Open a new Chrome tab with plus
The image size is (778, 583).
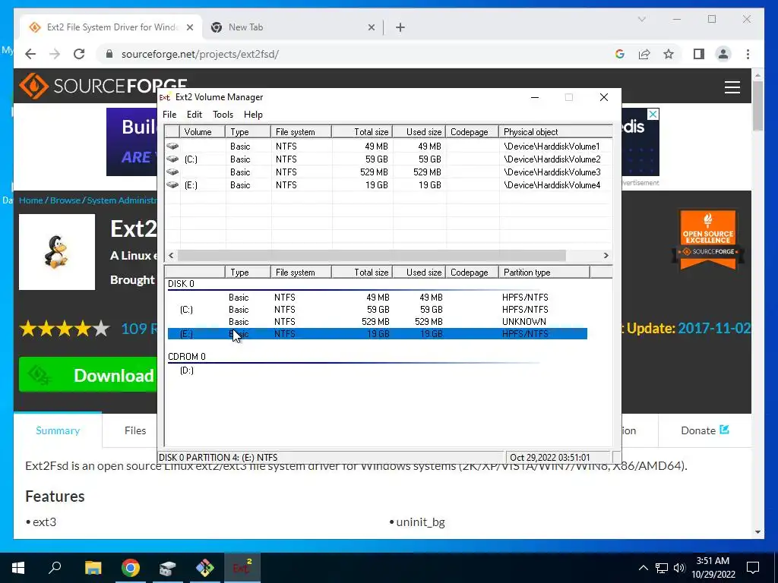pos(400,27)
